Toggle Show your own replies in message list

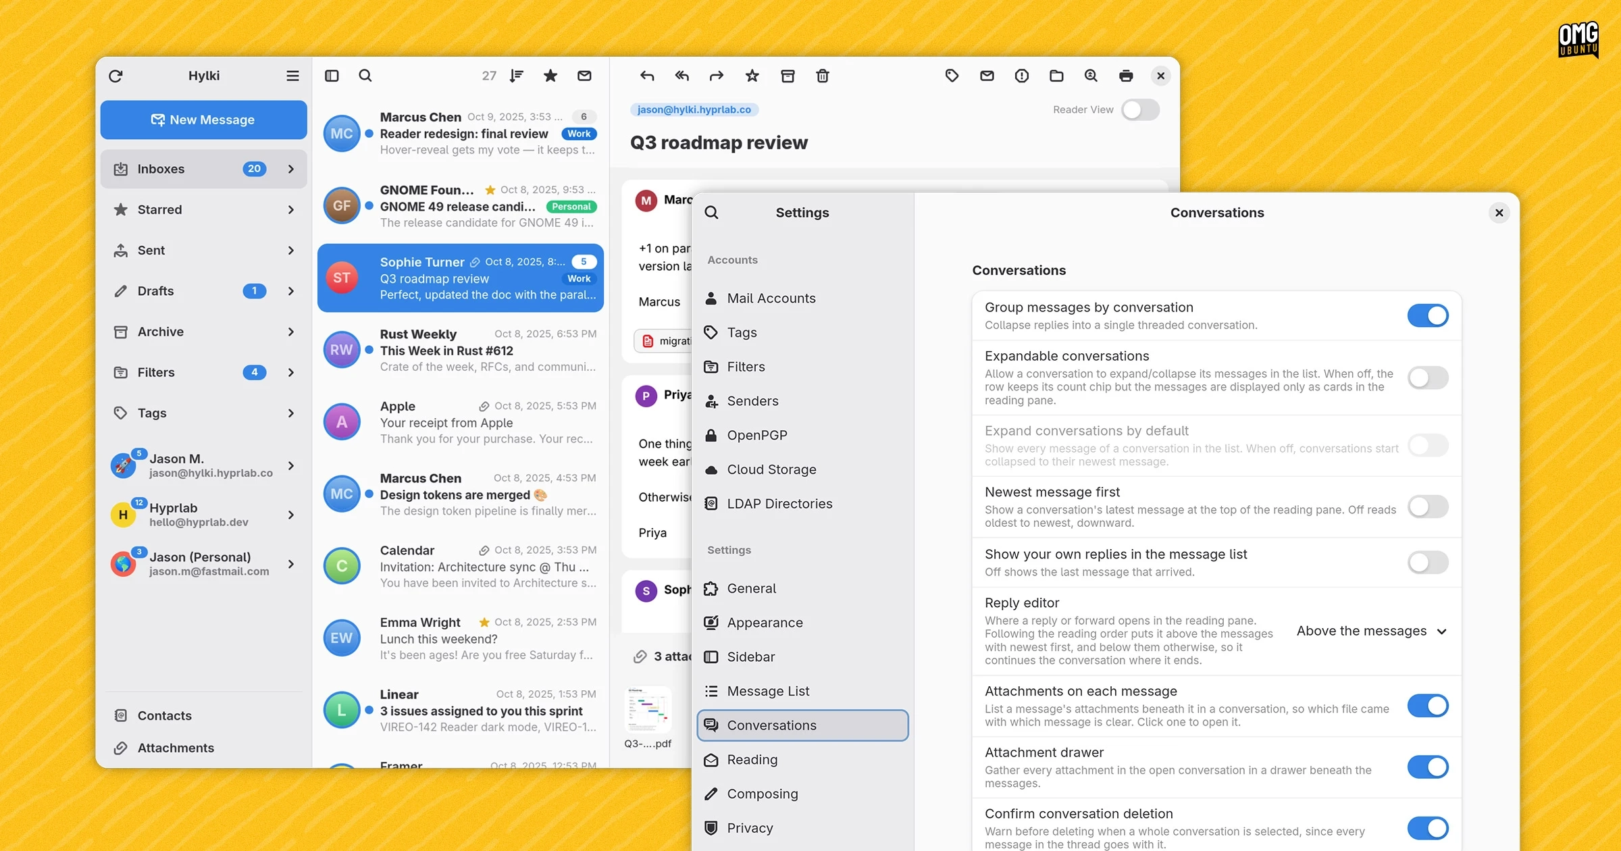tap(1428, 562)
